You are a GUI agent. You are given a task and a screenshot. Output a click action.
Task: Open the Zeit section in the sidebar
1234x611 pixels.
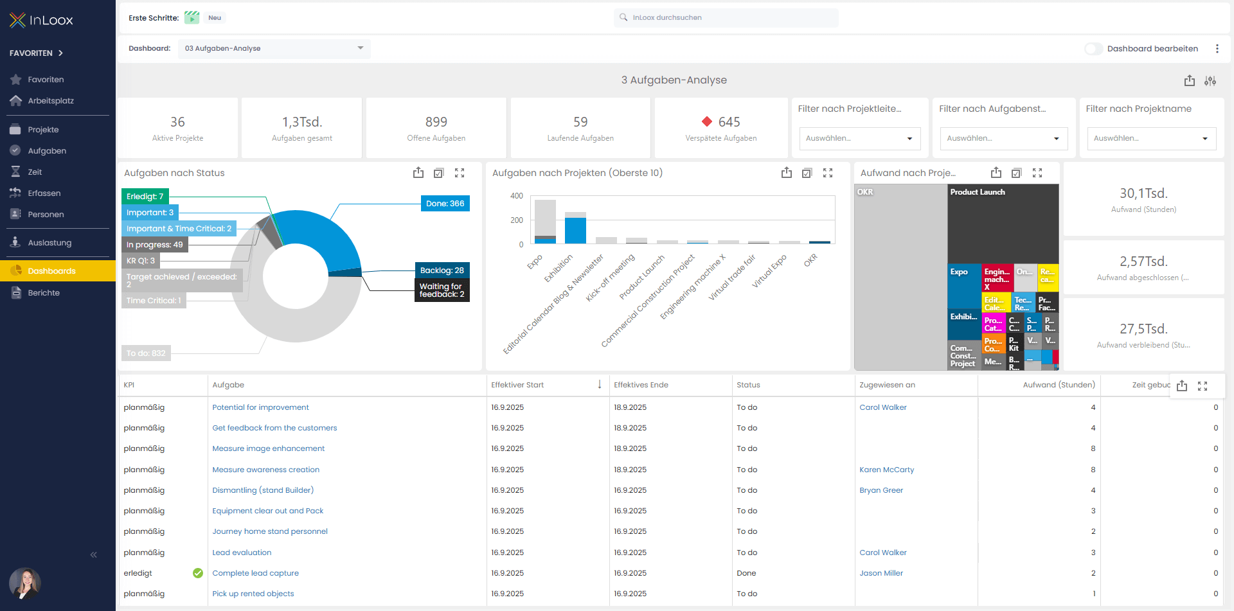[36, 172]
